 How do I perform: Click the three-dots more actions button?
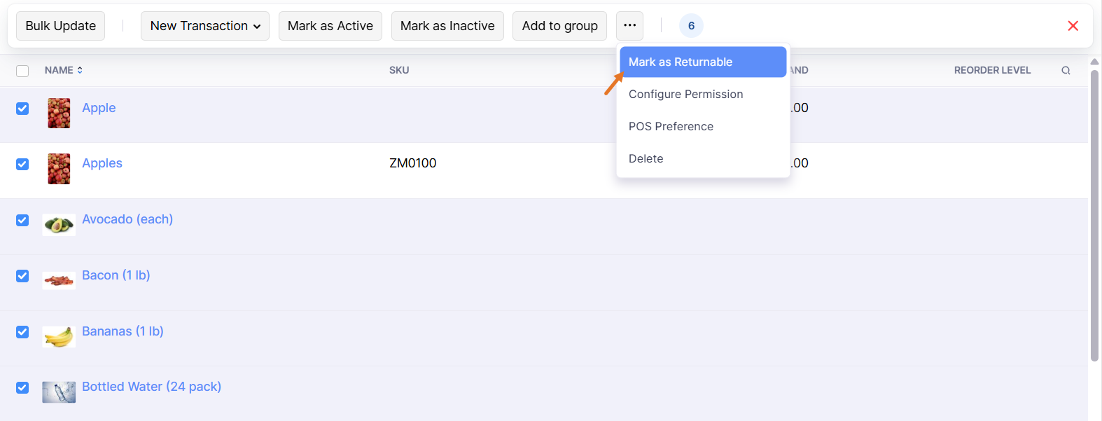(629, 26)
